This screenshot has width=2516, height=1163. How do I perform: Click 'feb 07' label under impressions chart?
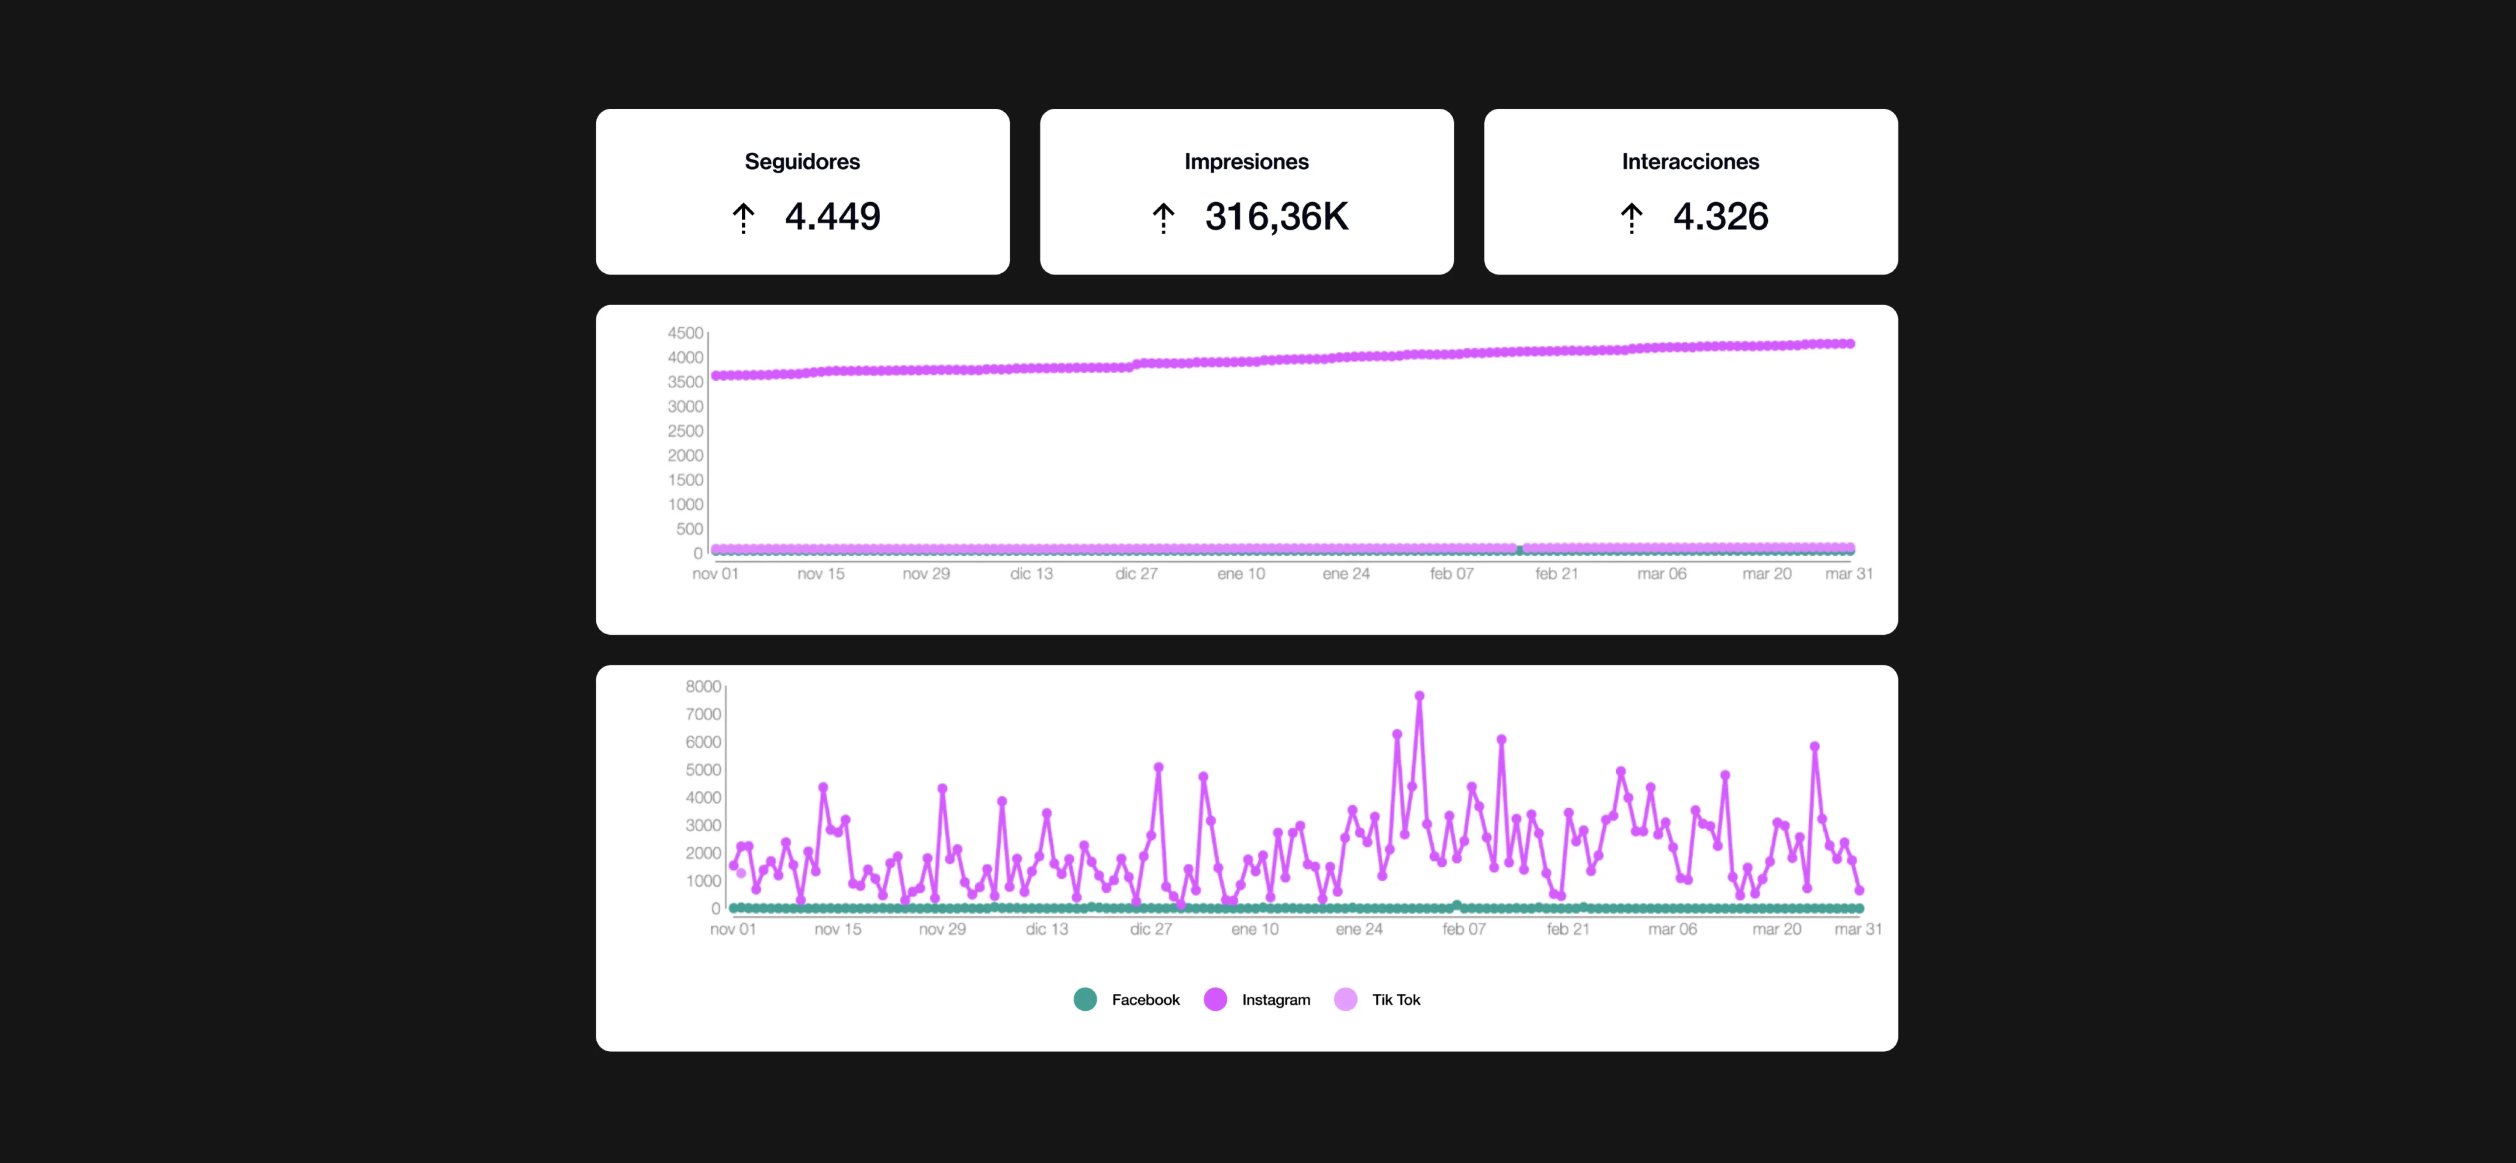[1463, 929]
